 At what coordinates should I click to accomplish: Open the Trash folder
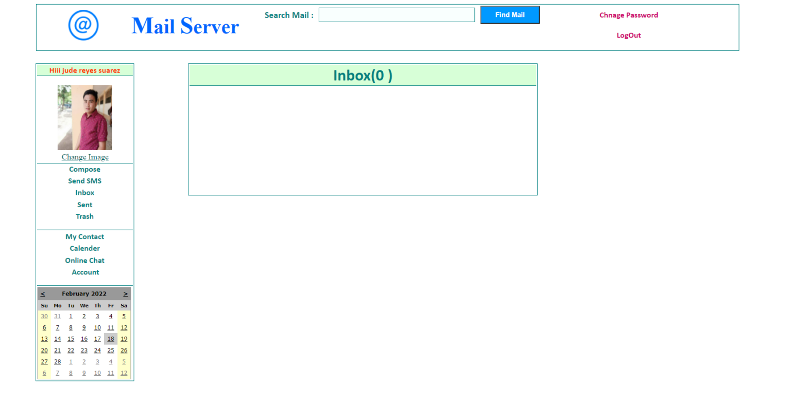[x=84, y=216]
